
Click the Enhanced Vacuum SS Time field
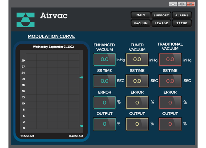click(x=104, y=81)
